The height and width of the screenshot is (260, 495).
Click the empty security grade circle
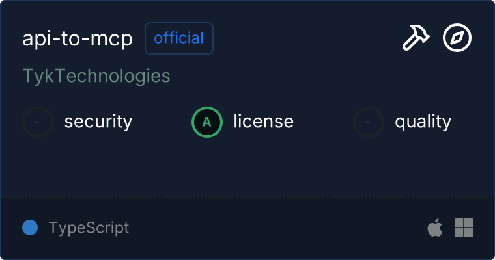point(38,122)
